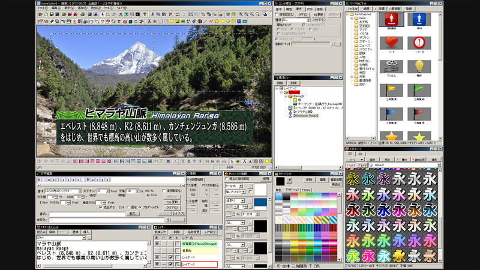This screenshot has height=270, width=480.
Task: Open the Default dropdown in style sheet panel
Action: (x=439, y=165)
